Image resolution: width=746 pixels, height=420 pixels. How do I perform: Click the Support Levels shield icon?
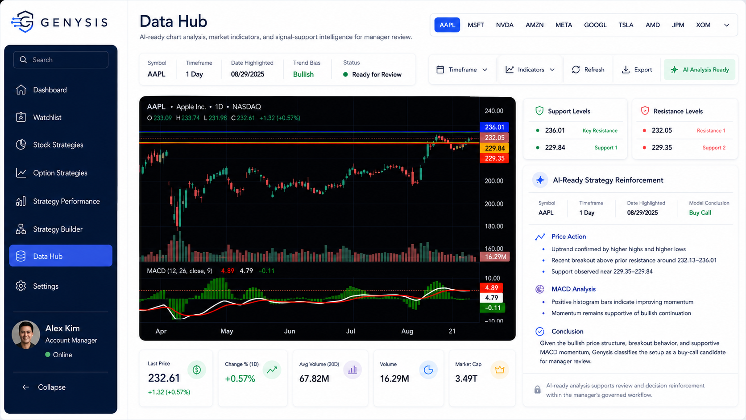tap(539, 111)
